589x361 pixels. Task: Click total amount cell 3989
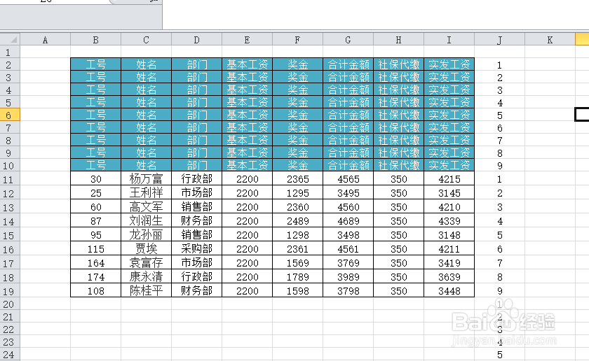(348, 276)
